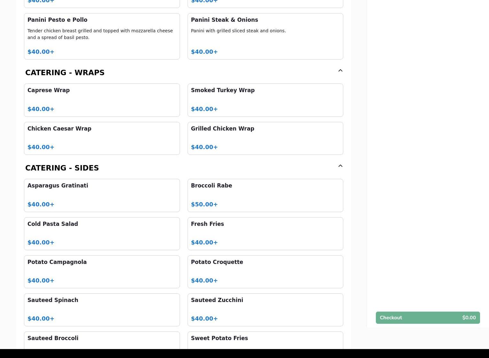Click the "CATERING - SIDES" heading
Viewport: 489px width, 358px height.
coord(62,168)
